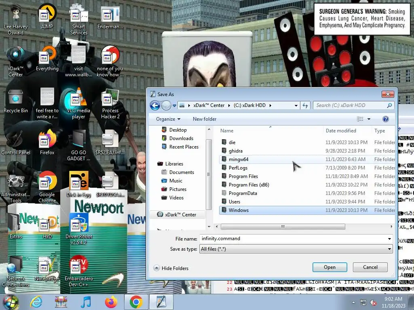Sort by Date modified column header

(347, 131)
